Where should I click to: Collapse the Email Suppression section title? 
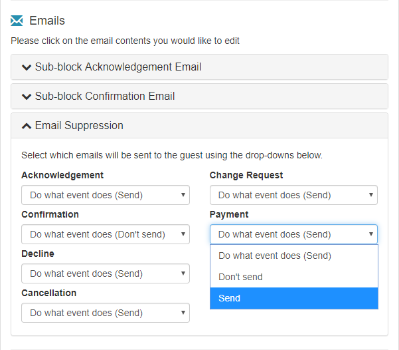79,126
